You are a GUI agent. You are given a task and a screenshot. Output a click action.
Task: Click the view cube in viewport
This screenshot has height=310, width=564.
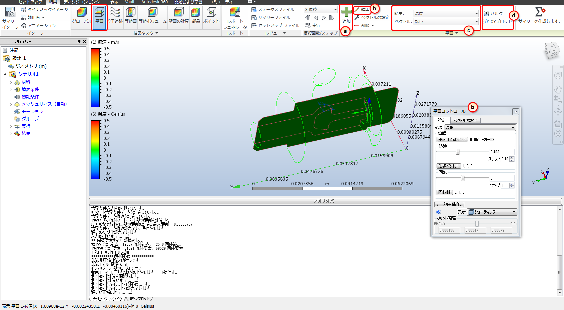[x=552, y=50]
